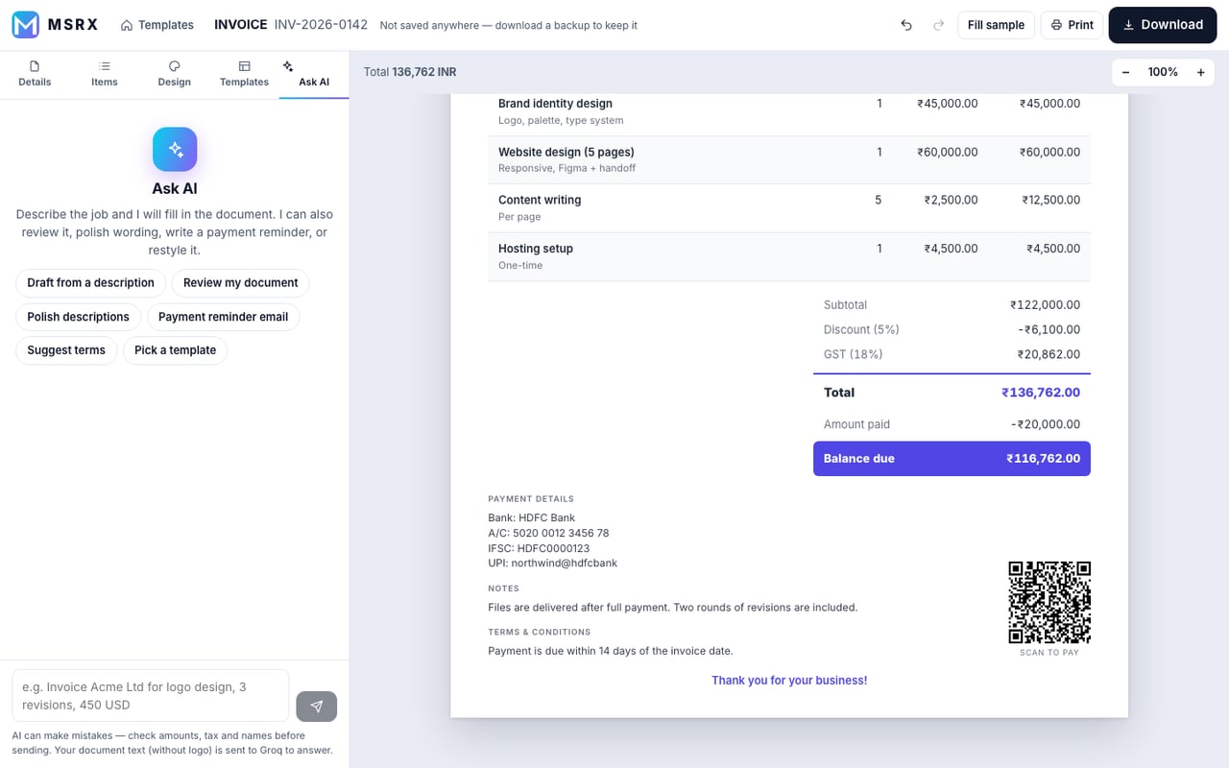Click the Fill sample button
The width and height of the screenshot is (1229, 768).
[x=996, y=25]
